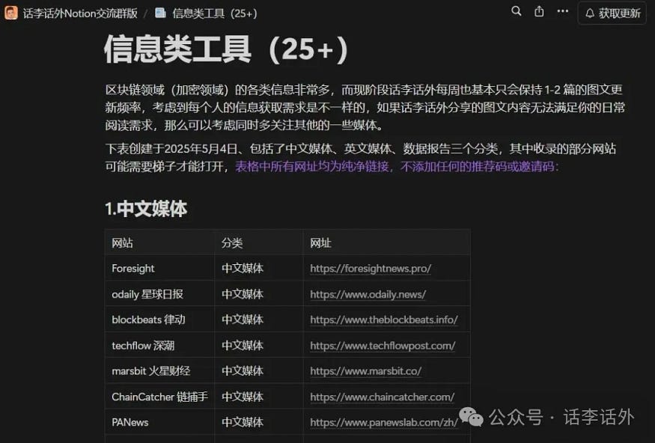Screen dimensions: 655x443
Task: Click the workspace avatar icon
Action: 11,13
